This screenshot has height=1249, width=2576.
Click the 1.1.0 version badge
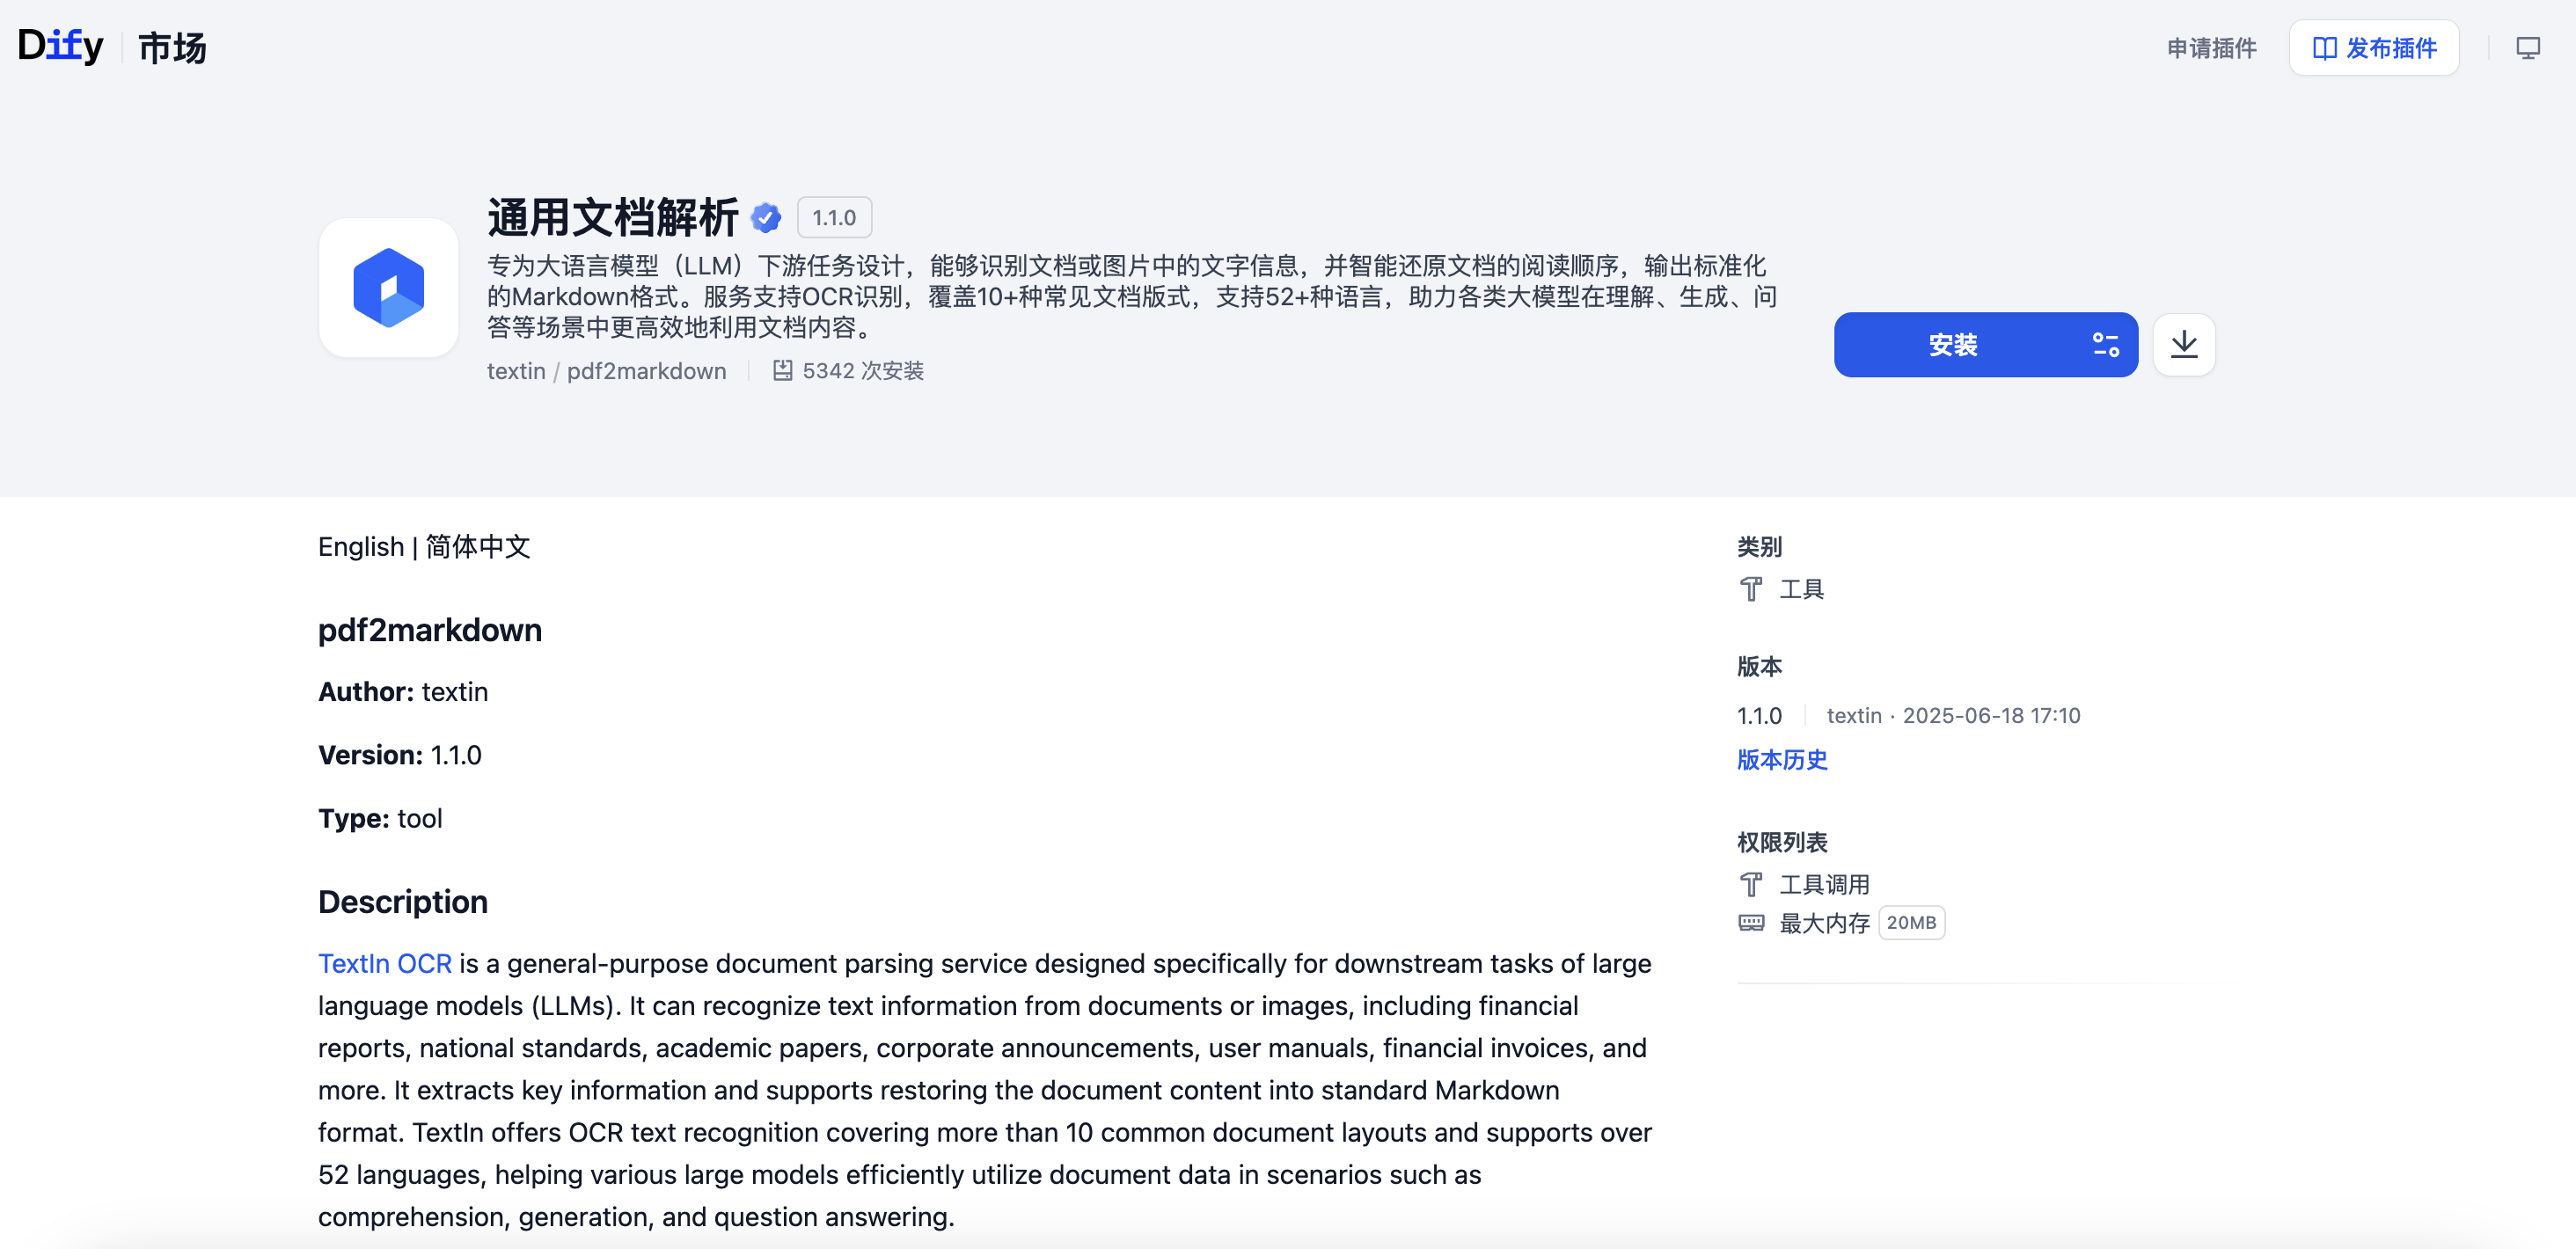pos(833,218)
